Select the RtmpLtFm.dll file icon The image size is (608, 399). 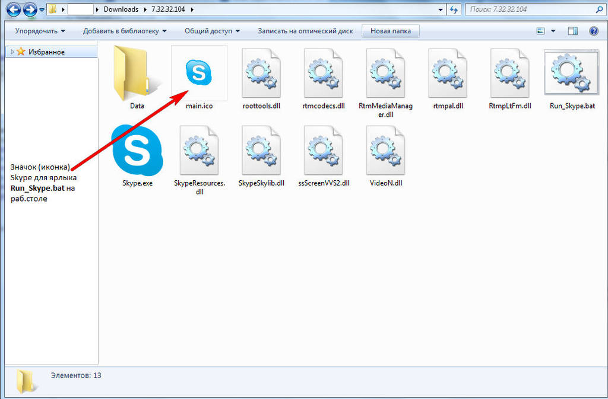tap(509, 73)
